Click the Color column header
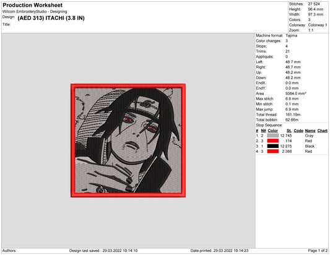The height and width of the screenshot is (255, 330). [x=273, y=131]
